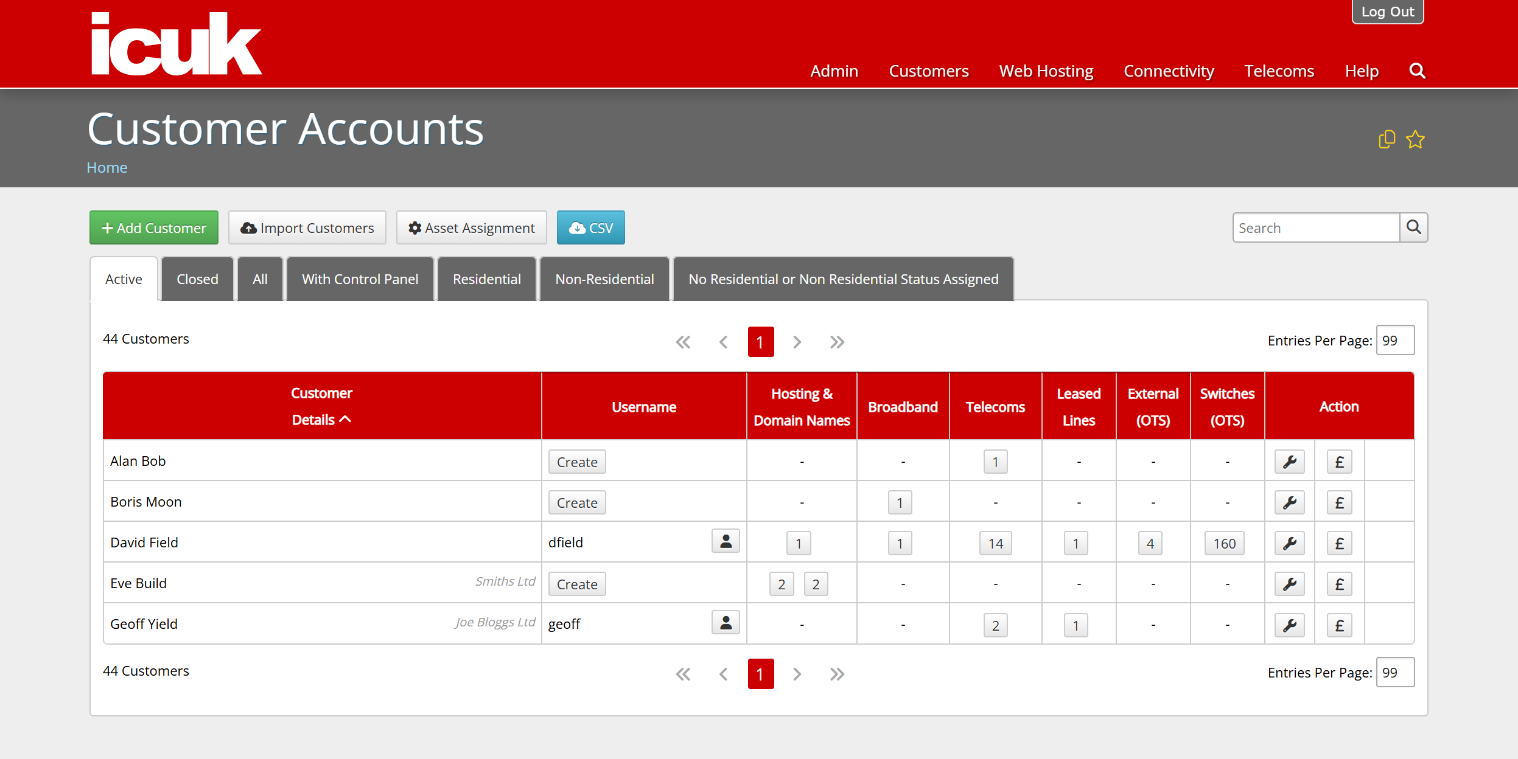Open wrench settings for Eve Build
The image size is (1518, 759).
(x=1289, y=584)
